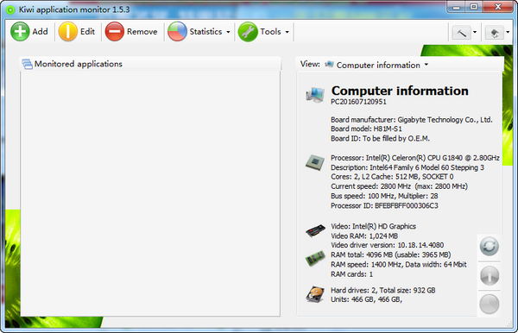Expand the Tools dropdown arrow
Viewport: 518px width, 333px height.
tap(287, 32)
